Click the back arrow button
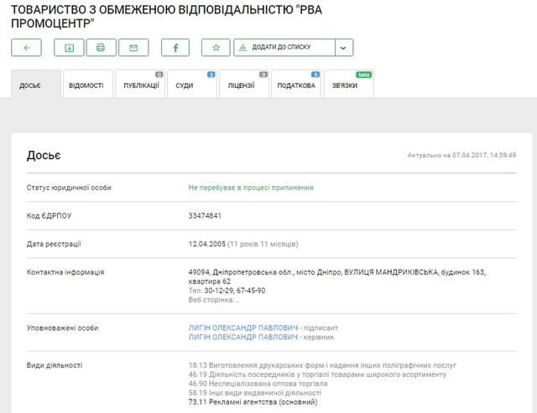This screenshot has width=537, height=413. [27, 48]
